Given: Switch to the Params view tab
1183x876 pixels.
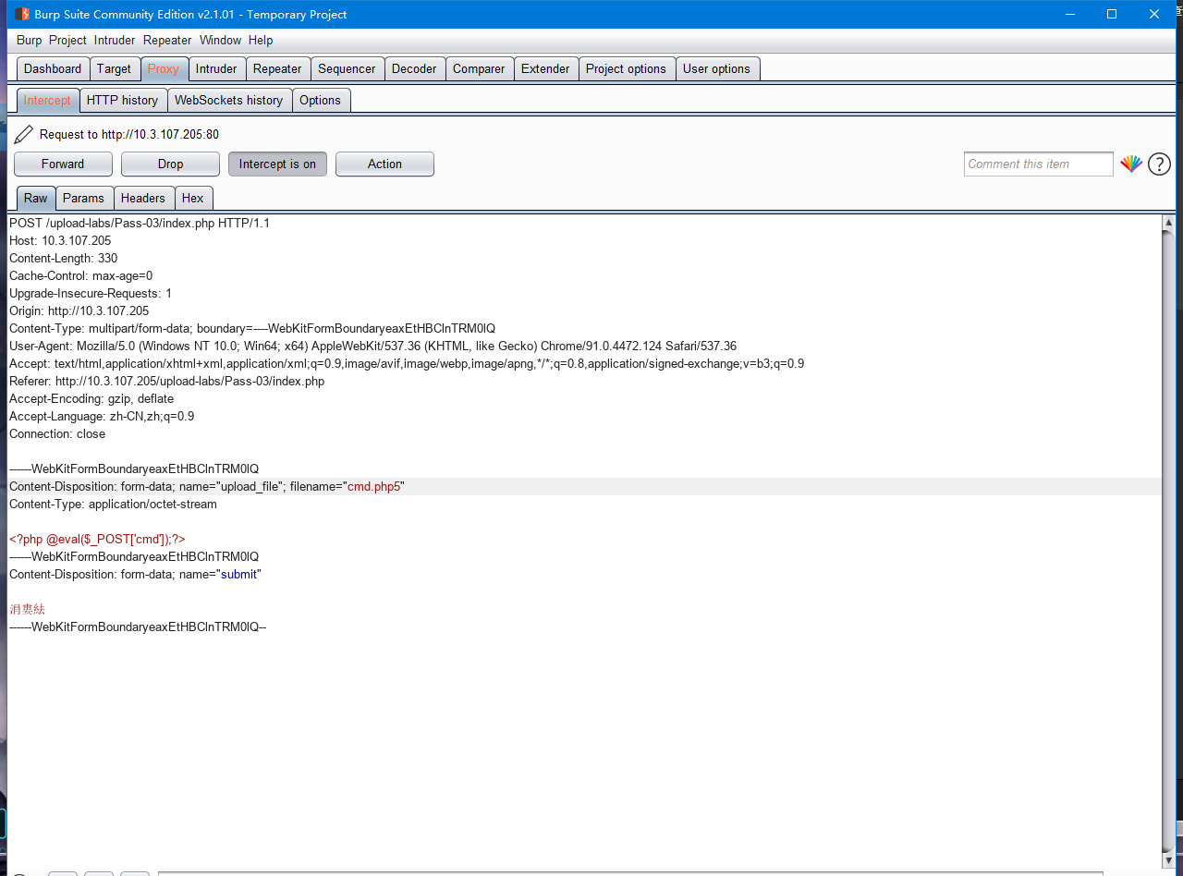Looking at the screenshot, I should pos(83,198).
